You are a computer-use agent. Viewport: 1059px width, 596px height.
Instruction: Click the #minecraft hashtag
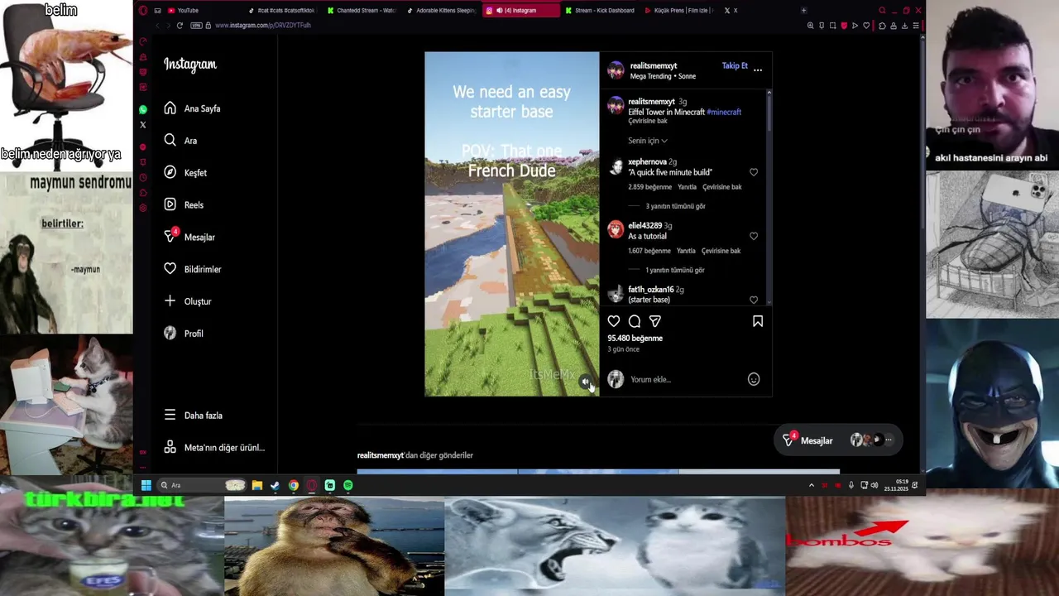[x=724, y=112]
